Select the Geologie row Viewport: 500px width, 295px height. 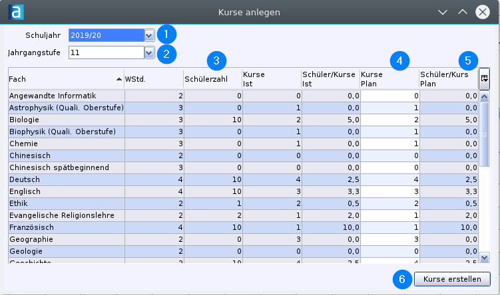coord(243,251)
